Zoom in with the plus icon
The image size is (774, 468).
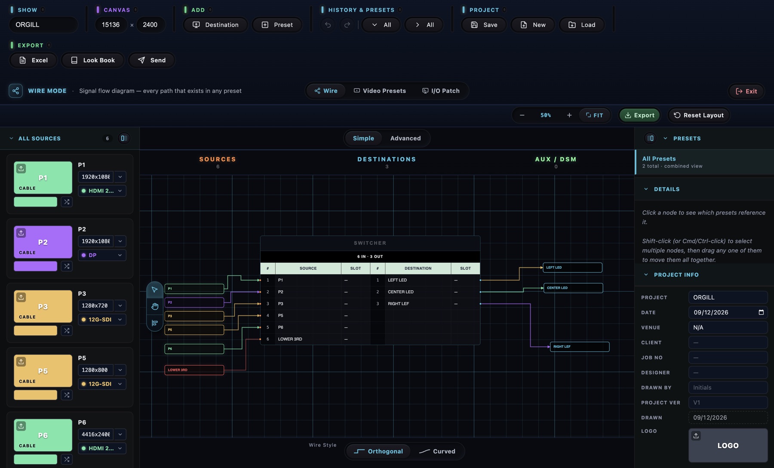click(x=569, y=115)
